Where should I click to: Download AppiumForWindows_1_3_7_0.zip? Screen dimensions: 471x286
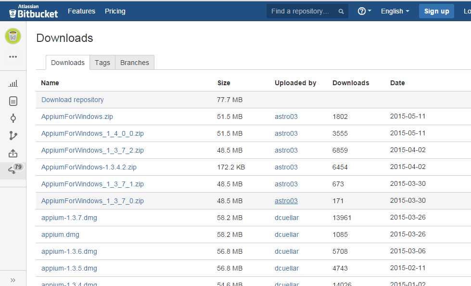92,201
